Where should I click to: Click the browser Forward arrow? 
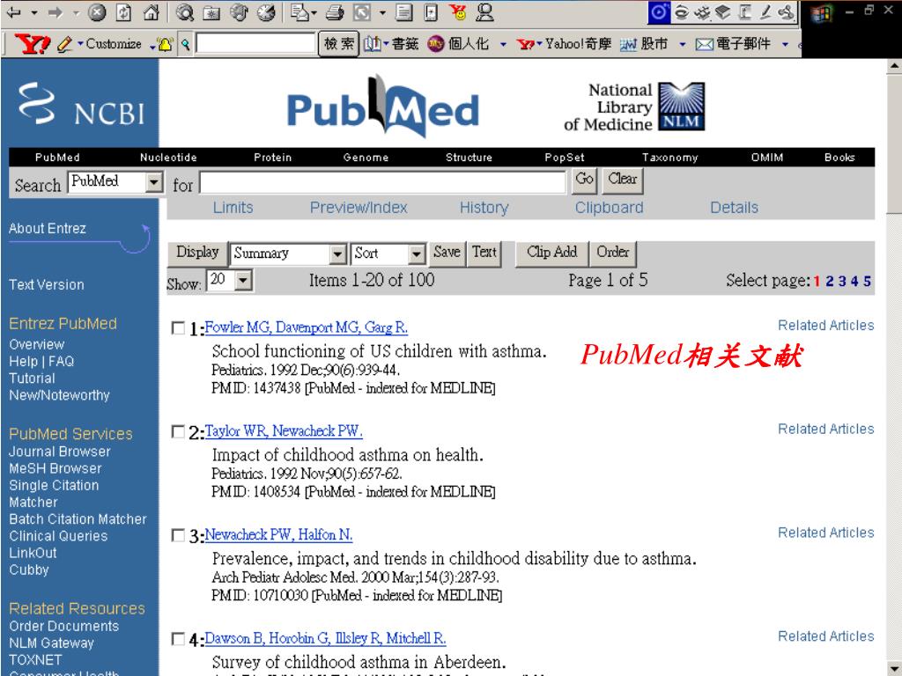point(55,12)
